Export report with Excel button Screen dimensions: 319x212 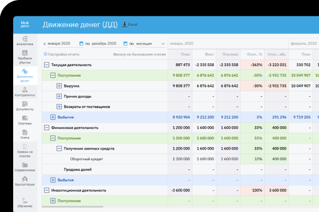point(130,24)
